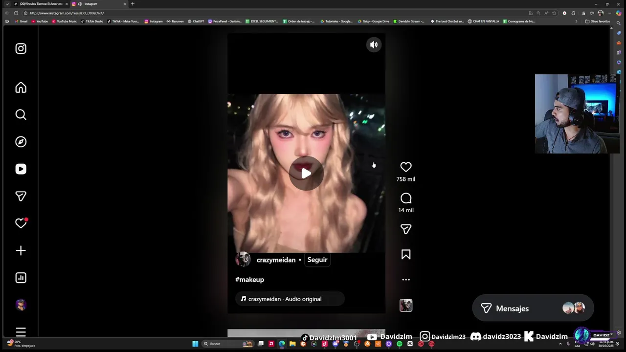The height and width of the screenshot is (352, 626).
Task: Open crazymeidan username link
Action: [x=276, y=260]
